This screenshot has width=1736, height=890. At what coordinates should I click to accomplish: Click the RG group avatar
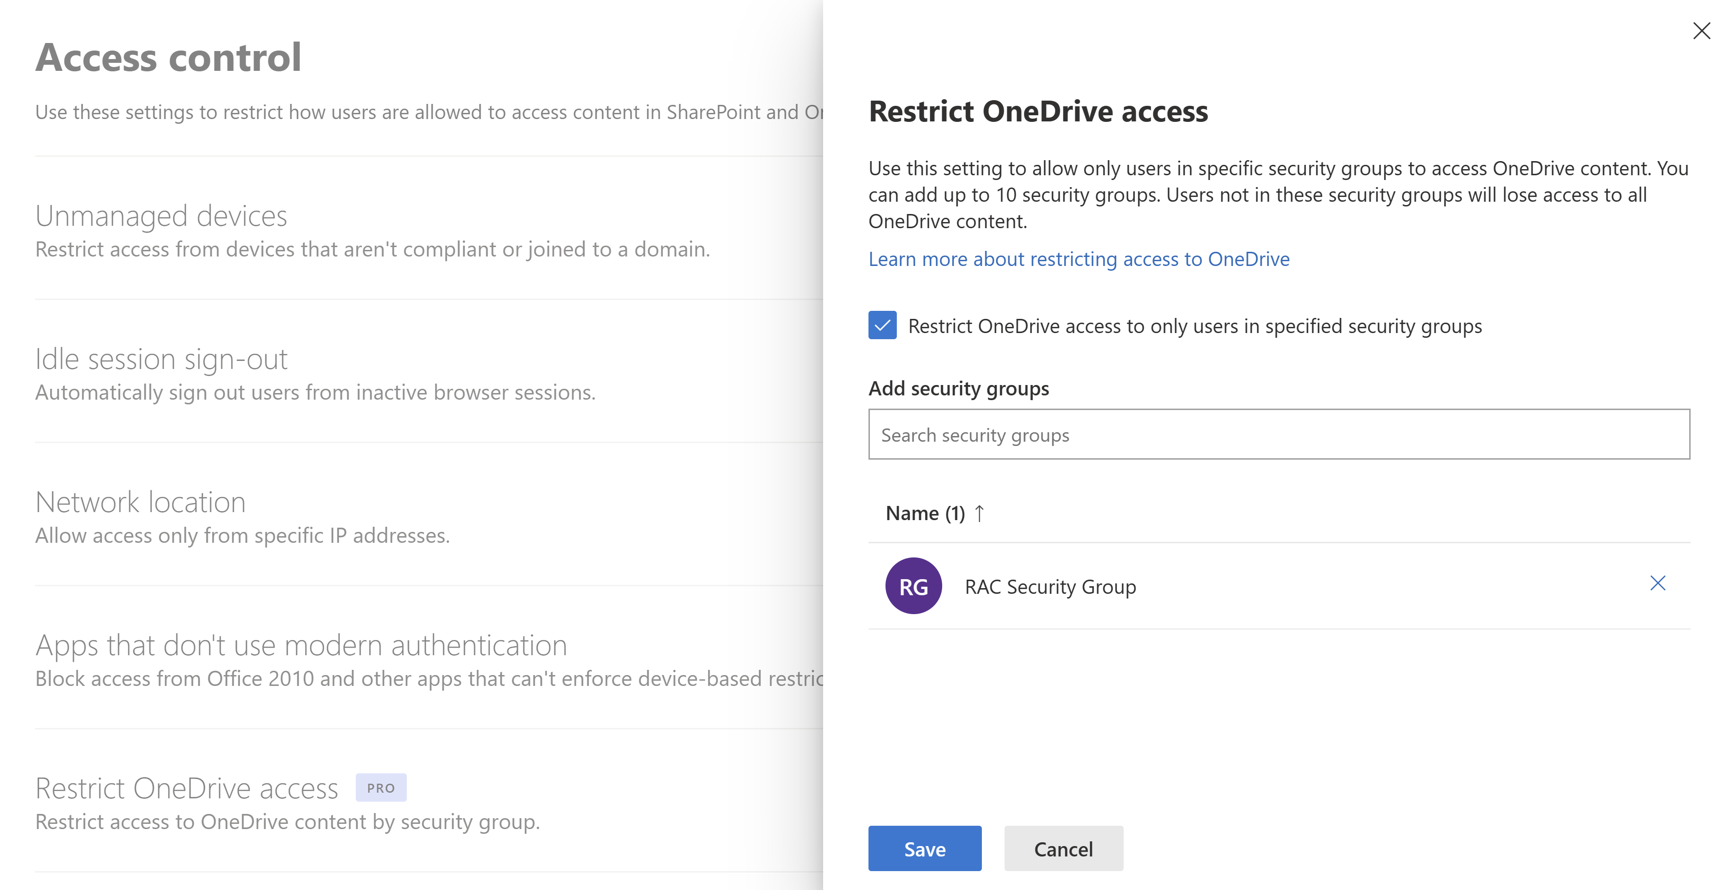coord(913,586)
